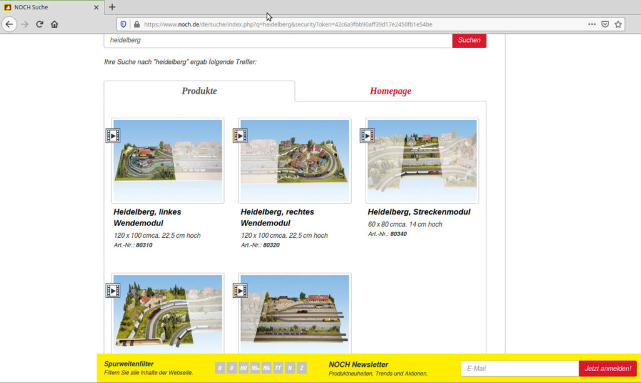The width and height of the screenshot is (641, 383).
Task: Open the browser home page
Action: click(54, 24)
